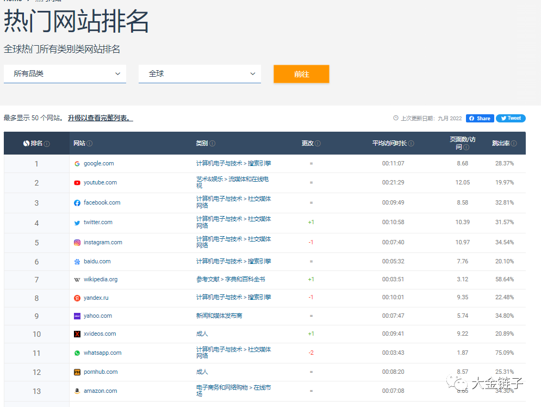The image size is (541, 407).
Task: Open the yahoo.com link
Action: [98, 316]
